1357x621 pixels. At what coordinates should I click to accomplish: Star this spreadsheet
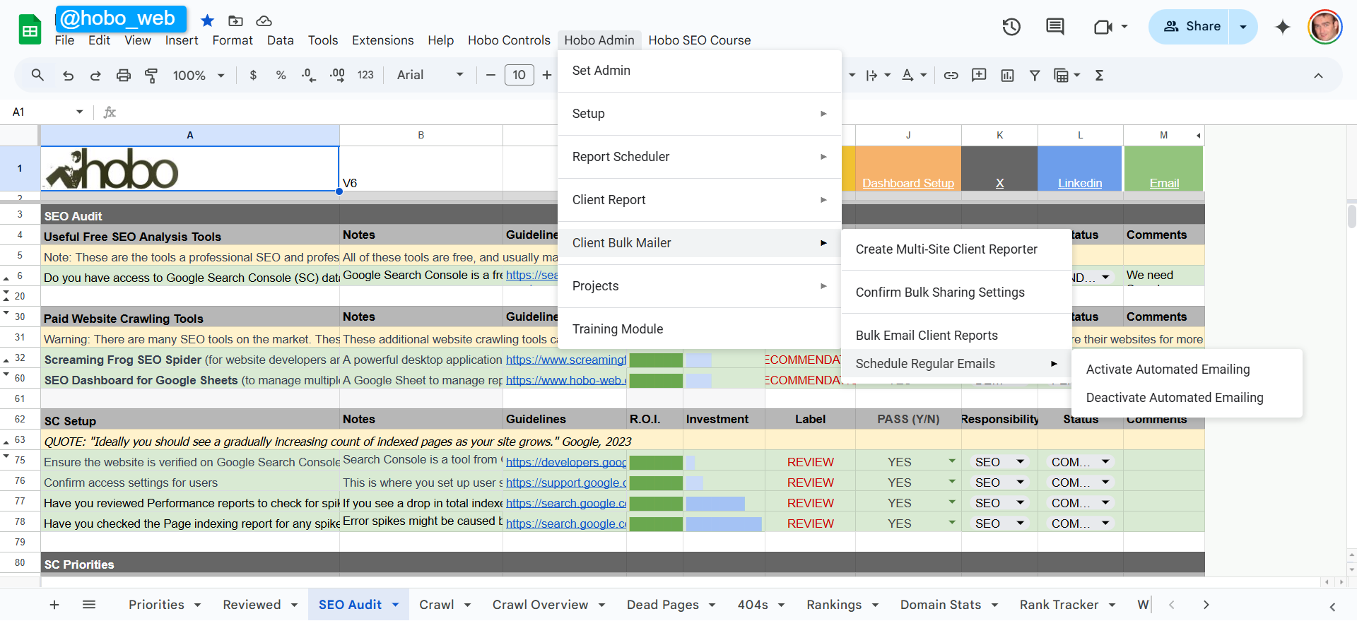click(207, 20)
